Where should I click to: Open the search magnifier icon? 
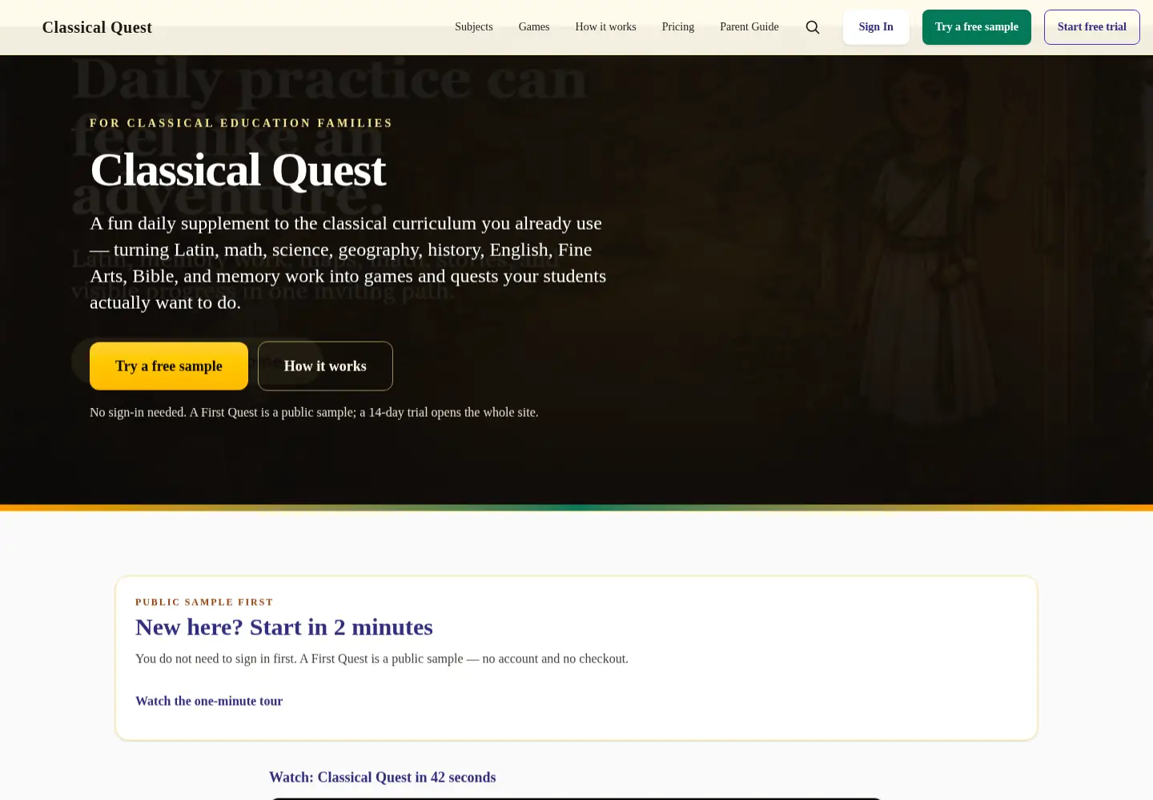point(813,27)
